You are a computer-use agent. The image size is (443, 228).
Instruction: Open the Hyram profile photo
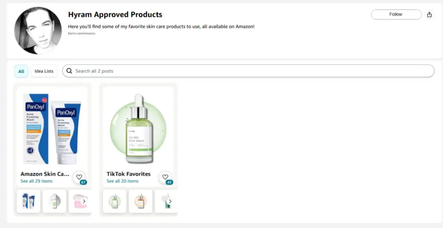point(38,30)
